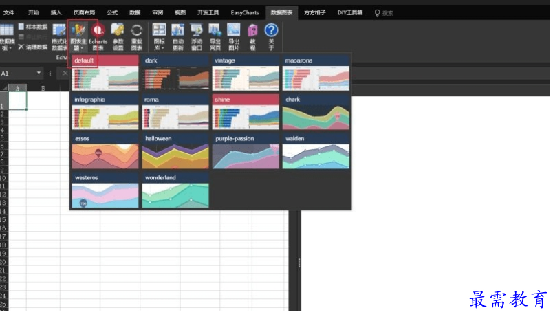Switch to the 开始 home tab

click(x=34, y=12)
